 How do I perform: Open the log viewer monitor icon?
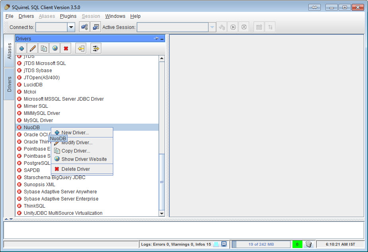coord(224,244)
